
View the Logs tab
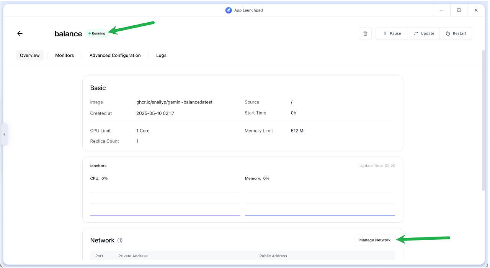[x=161, y=55]
